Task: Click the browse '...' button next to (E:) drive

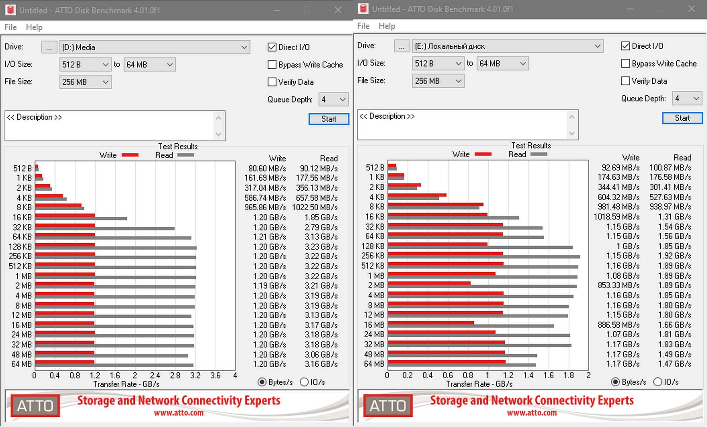Action: pos(402,46)
